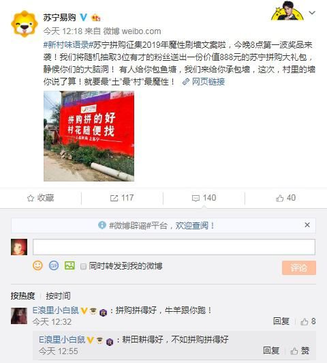Sort comments by 按热度

[x=22, y=296]
